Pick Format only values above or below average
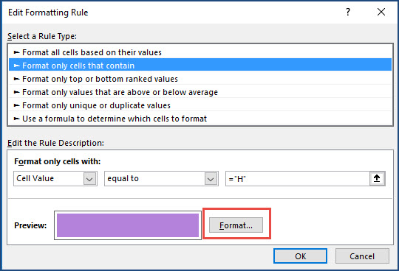 [200, 92]
